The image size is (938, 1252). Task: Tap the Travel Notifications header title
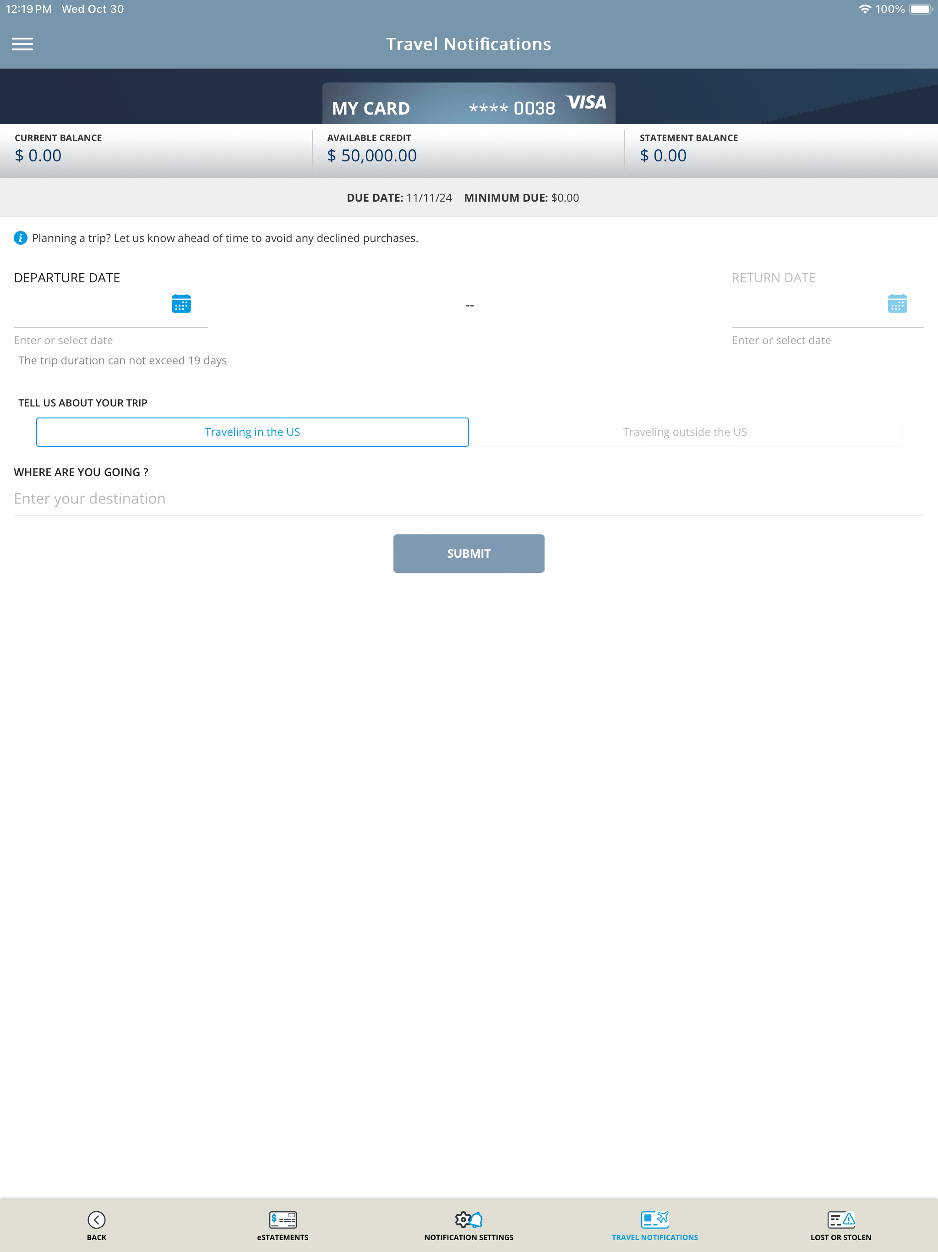tap(469, 44)
